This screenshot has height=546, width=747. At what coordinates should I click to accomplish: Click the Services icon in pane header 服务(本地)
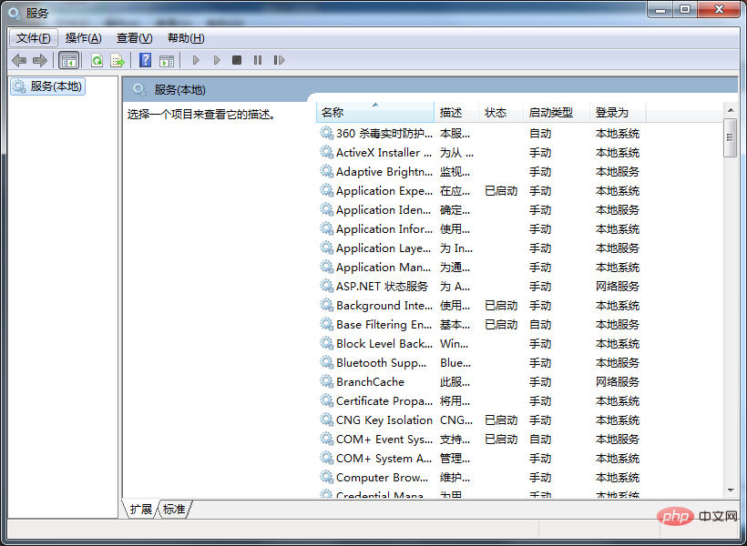[139, 89]
